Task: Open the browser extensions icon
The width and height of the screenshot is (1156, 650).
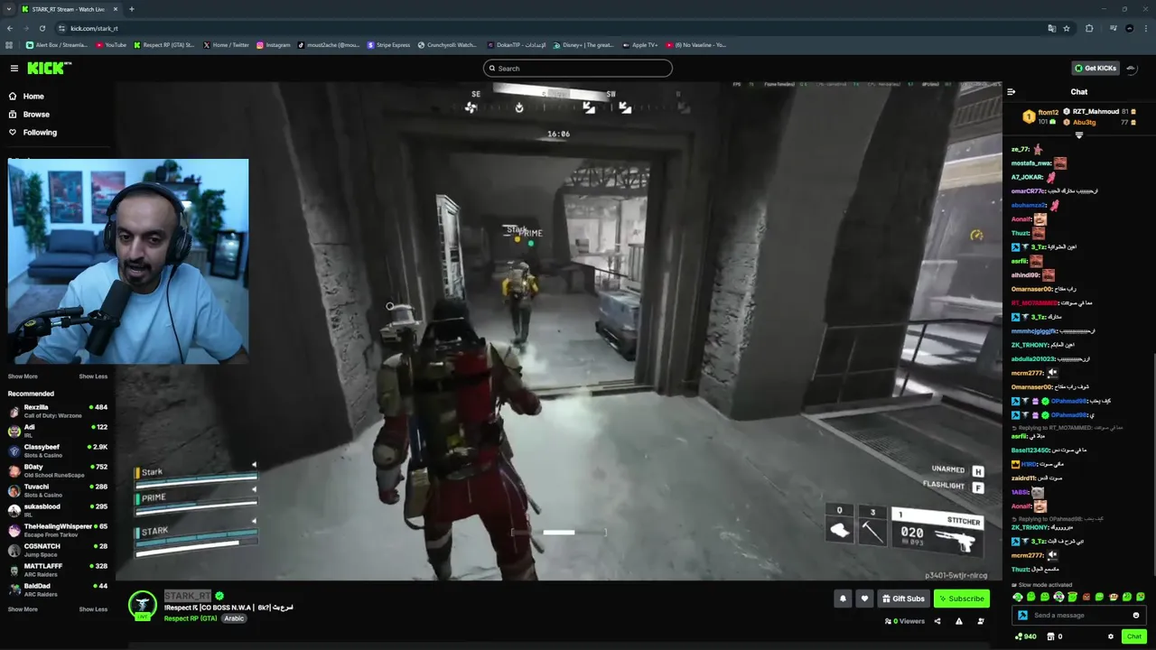Action: tap(1089, 28)
